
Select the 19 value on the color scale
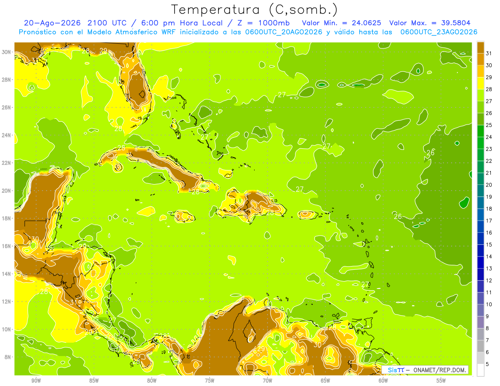[489, 197]
